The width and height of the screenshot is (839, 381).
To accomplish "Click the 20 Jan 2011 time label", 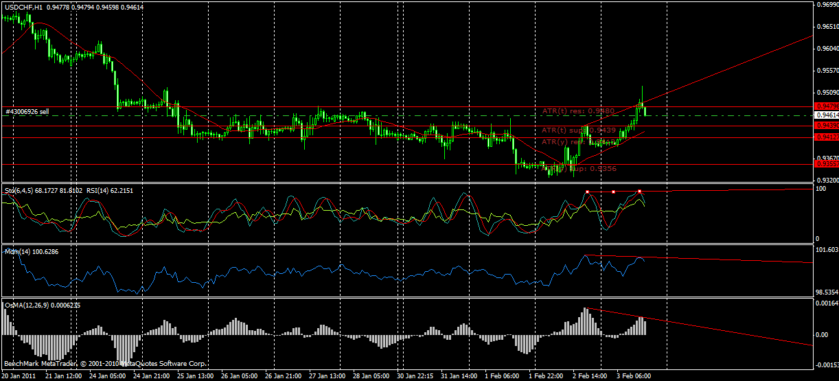I will (19, 376).
